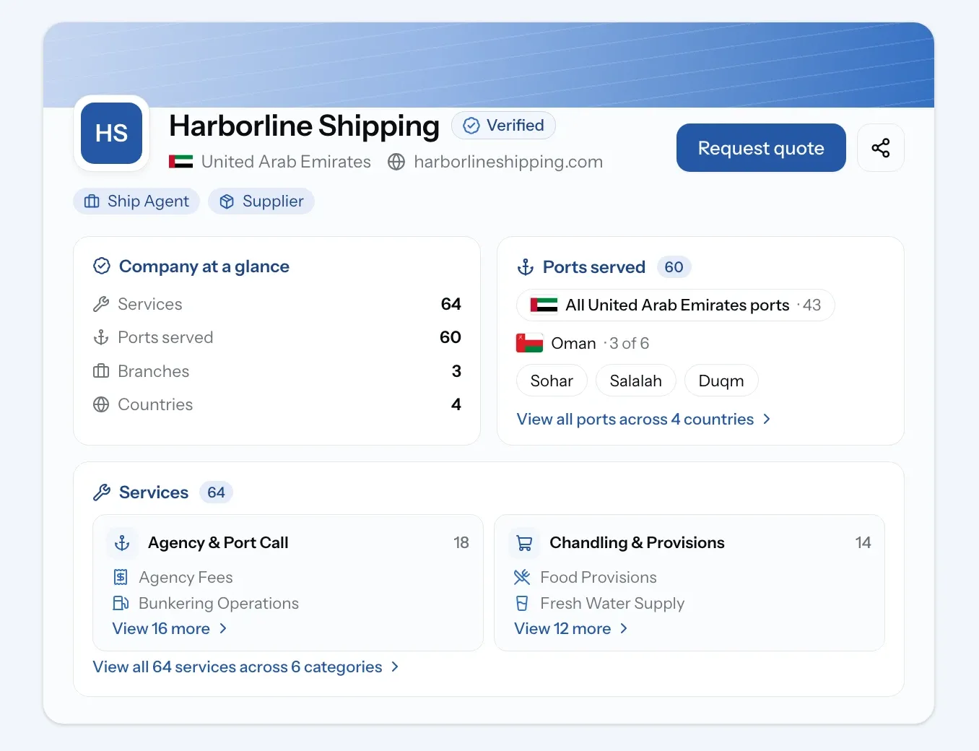Click the wrench icon beside Services row
Image resolution: width=979 pixels, height=751 pixels.
101,304
